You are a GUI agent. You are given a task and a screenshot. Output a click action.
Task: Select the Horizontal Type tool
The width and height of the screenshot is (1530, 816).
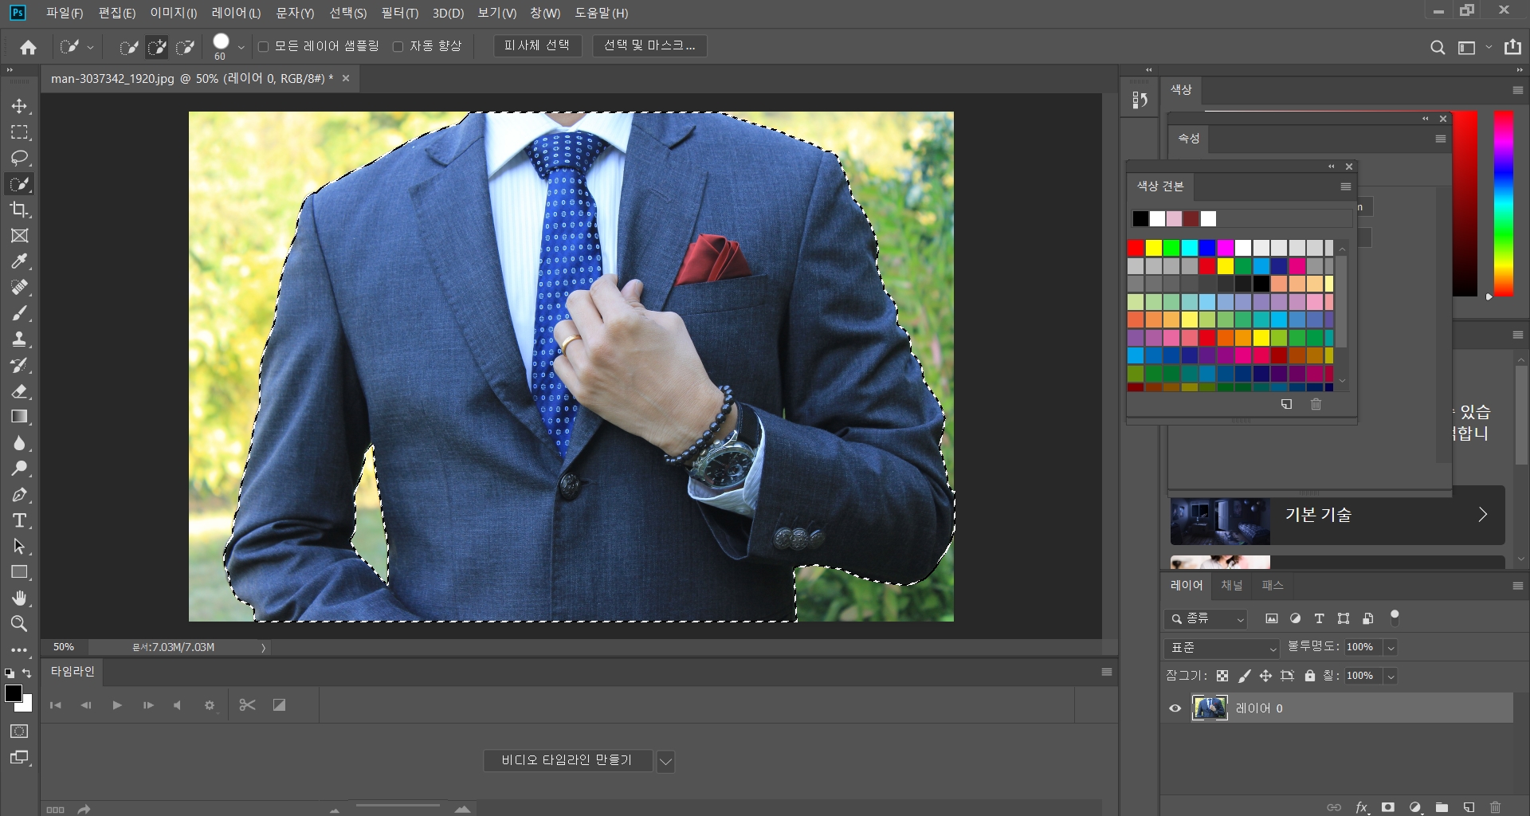19,520
